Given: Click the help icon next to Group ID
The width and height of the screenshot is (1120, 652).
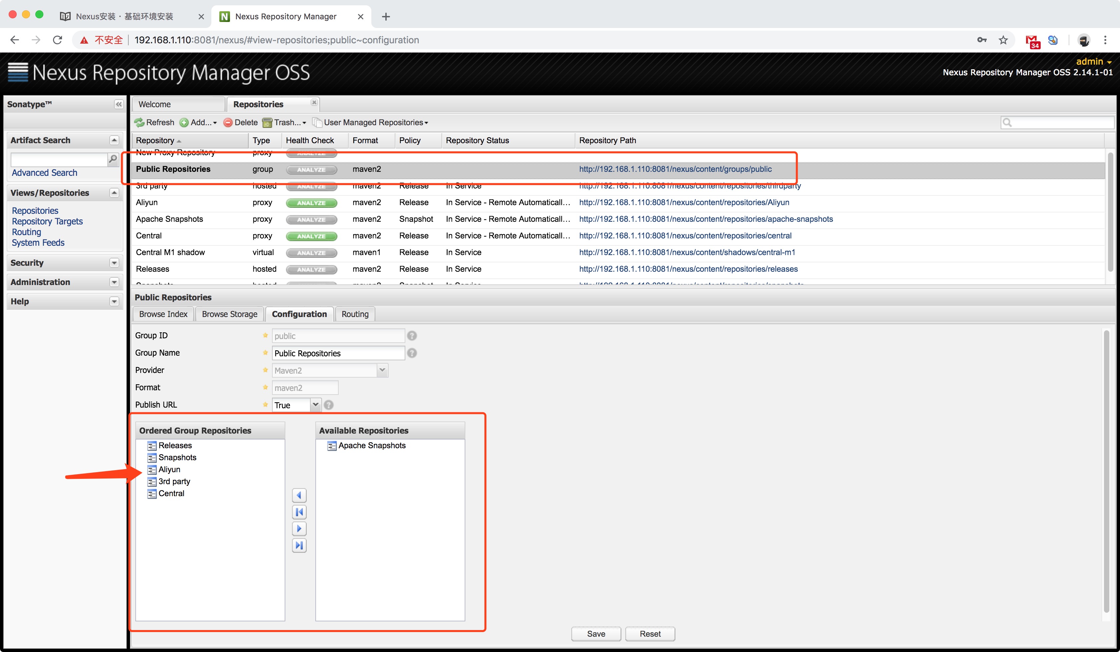Looking at the screenshot, I should coord(412,336).
